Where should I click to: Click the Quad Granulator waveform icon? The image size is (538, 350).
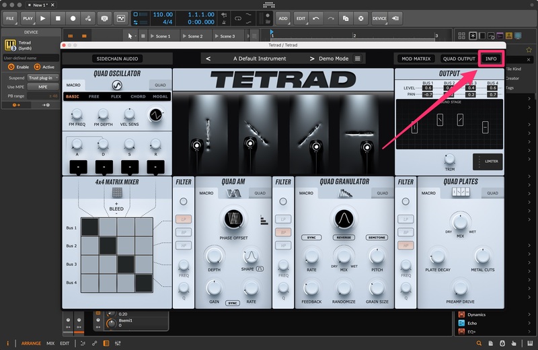coord(345,193)
